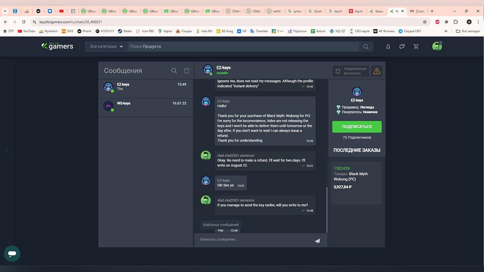Click the bell icon in messages panel header
484x272 pixels.
click(187, 71)
